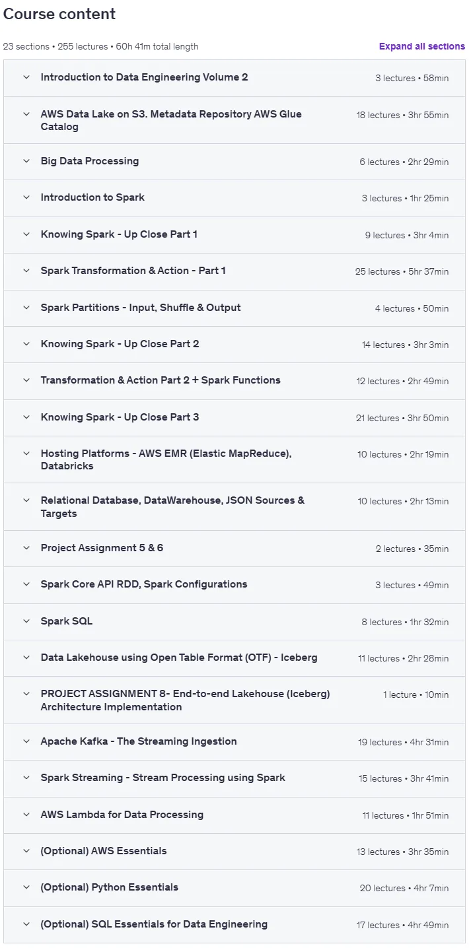Expand Introduction to Spark section chevron

tap(26, 197)
